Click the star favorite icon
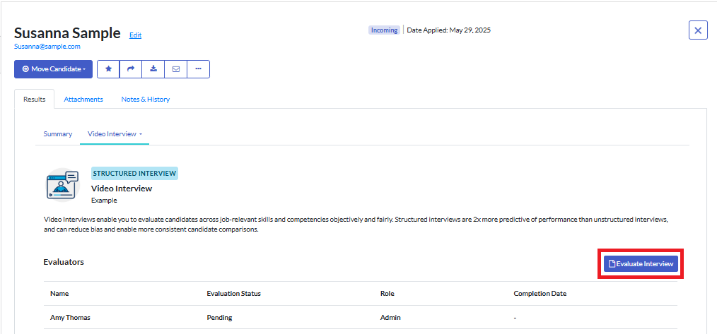Image resolution: width=717 pixels, height=334 pixels. coord(108,69)
